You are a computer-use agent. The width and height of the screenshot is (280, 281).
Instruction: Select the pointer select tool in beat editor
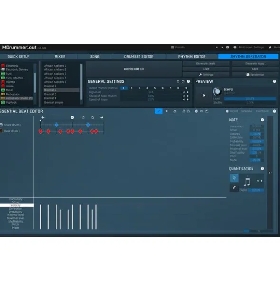click(167, 111)
